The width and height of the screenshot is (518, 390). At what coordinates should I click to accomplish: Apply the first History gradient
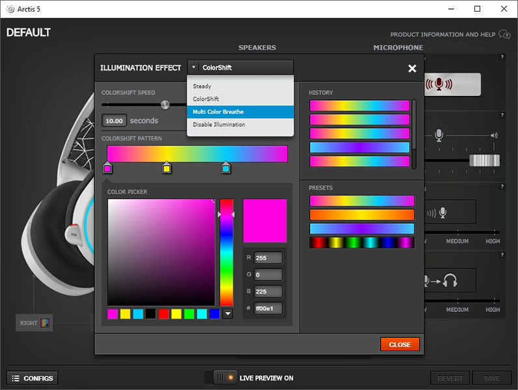(360, 105)
